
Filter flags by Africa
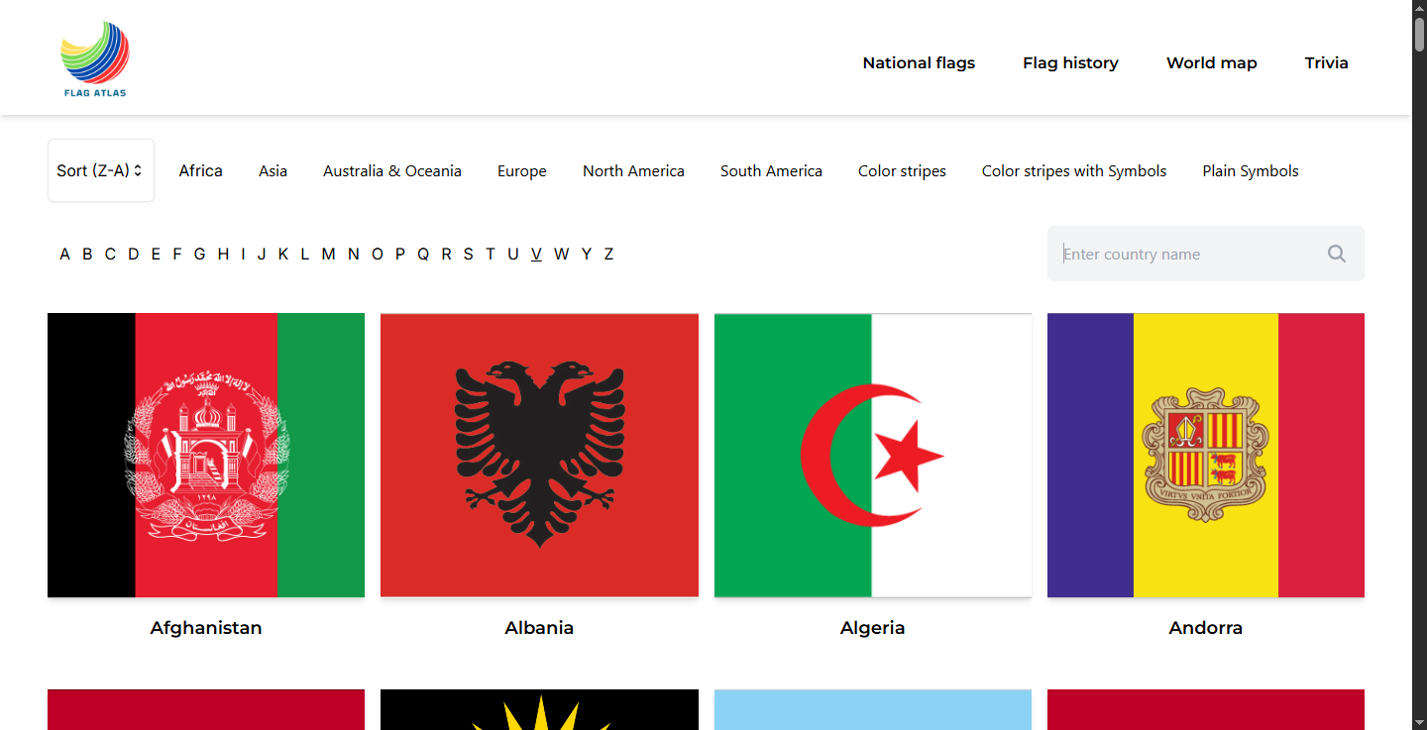click(200, 170)
